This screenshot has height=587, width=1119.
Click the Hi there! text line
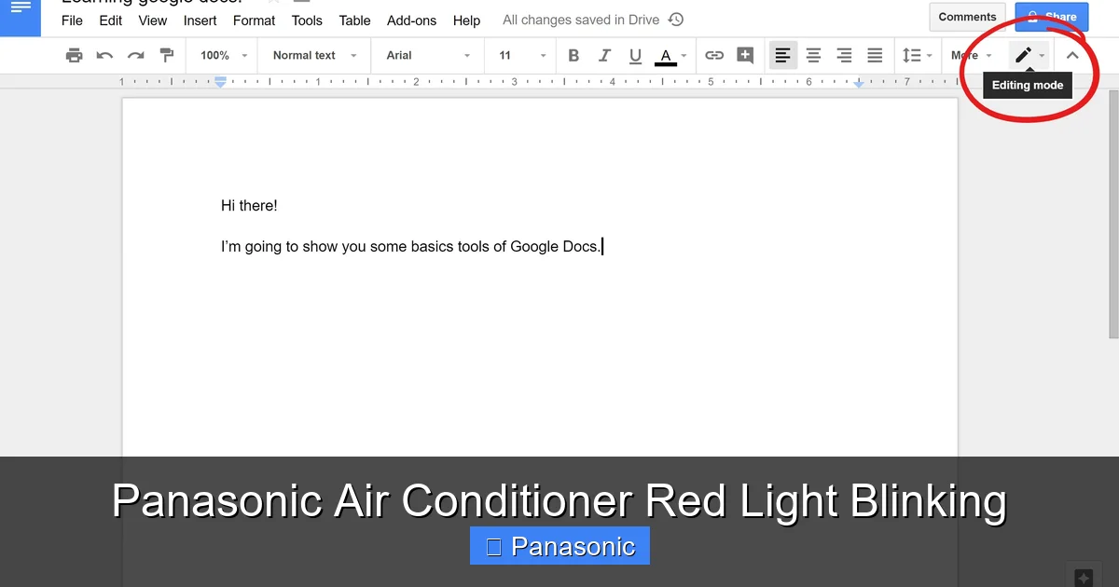coord(249,205)
